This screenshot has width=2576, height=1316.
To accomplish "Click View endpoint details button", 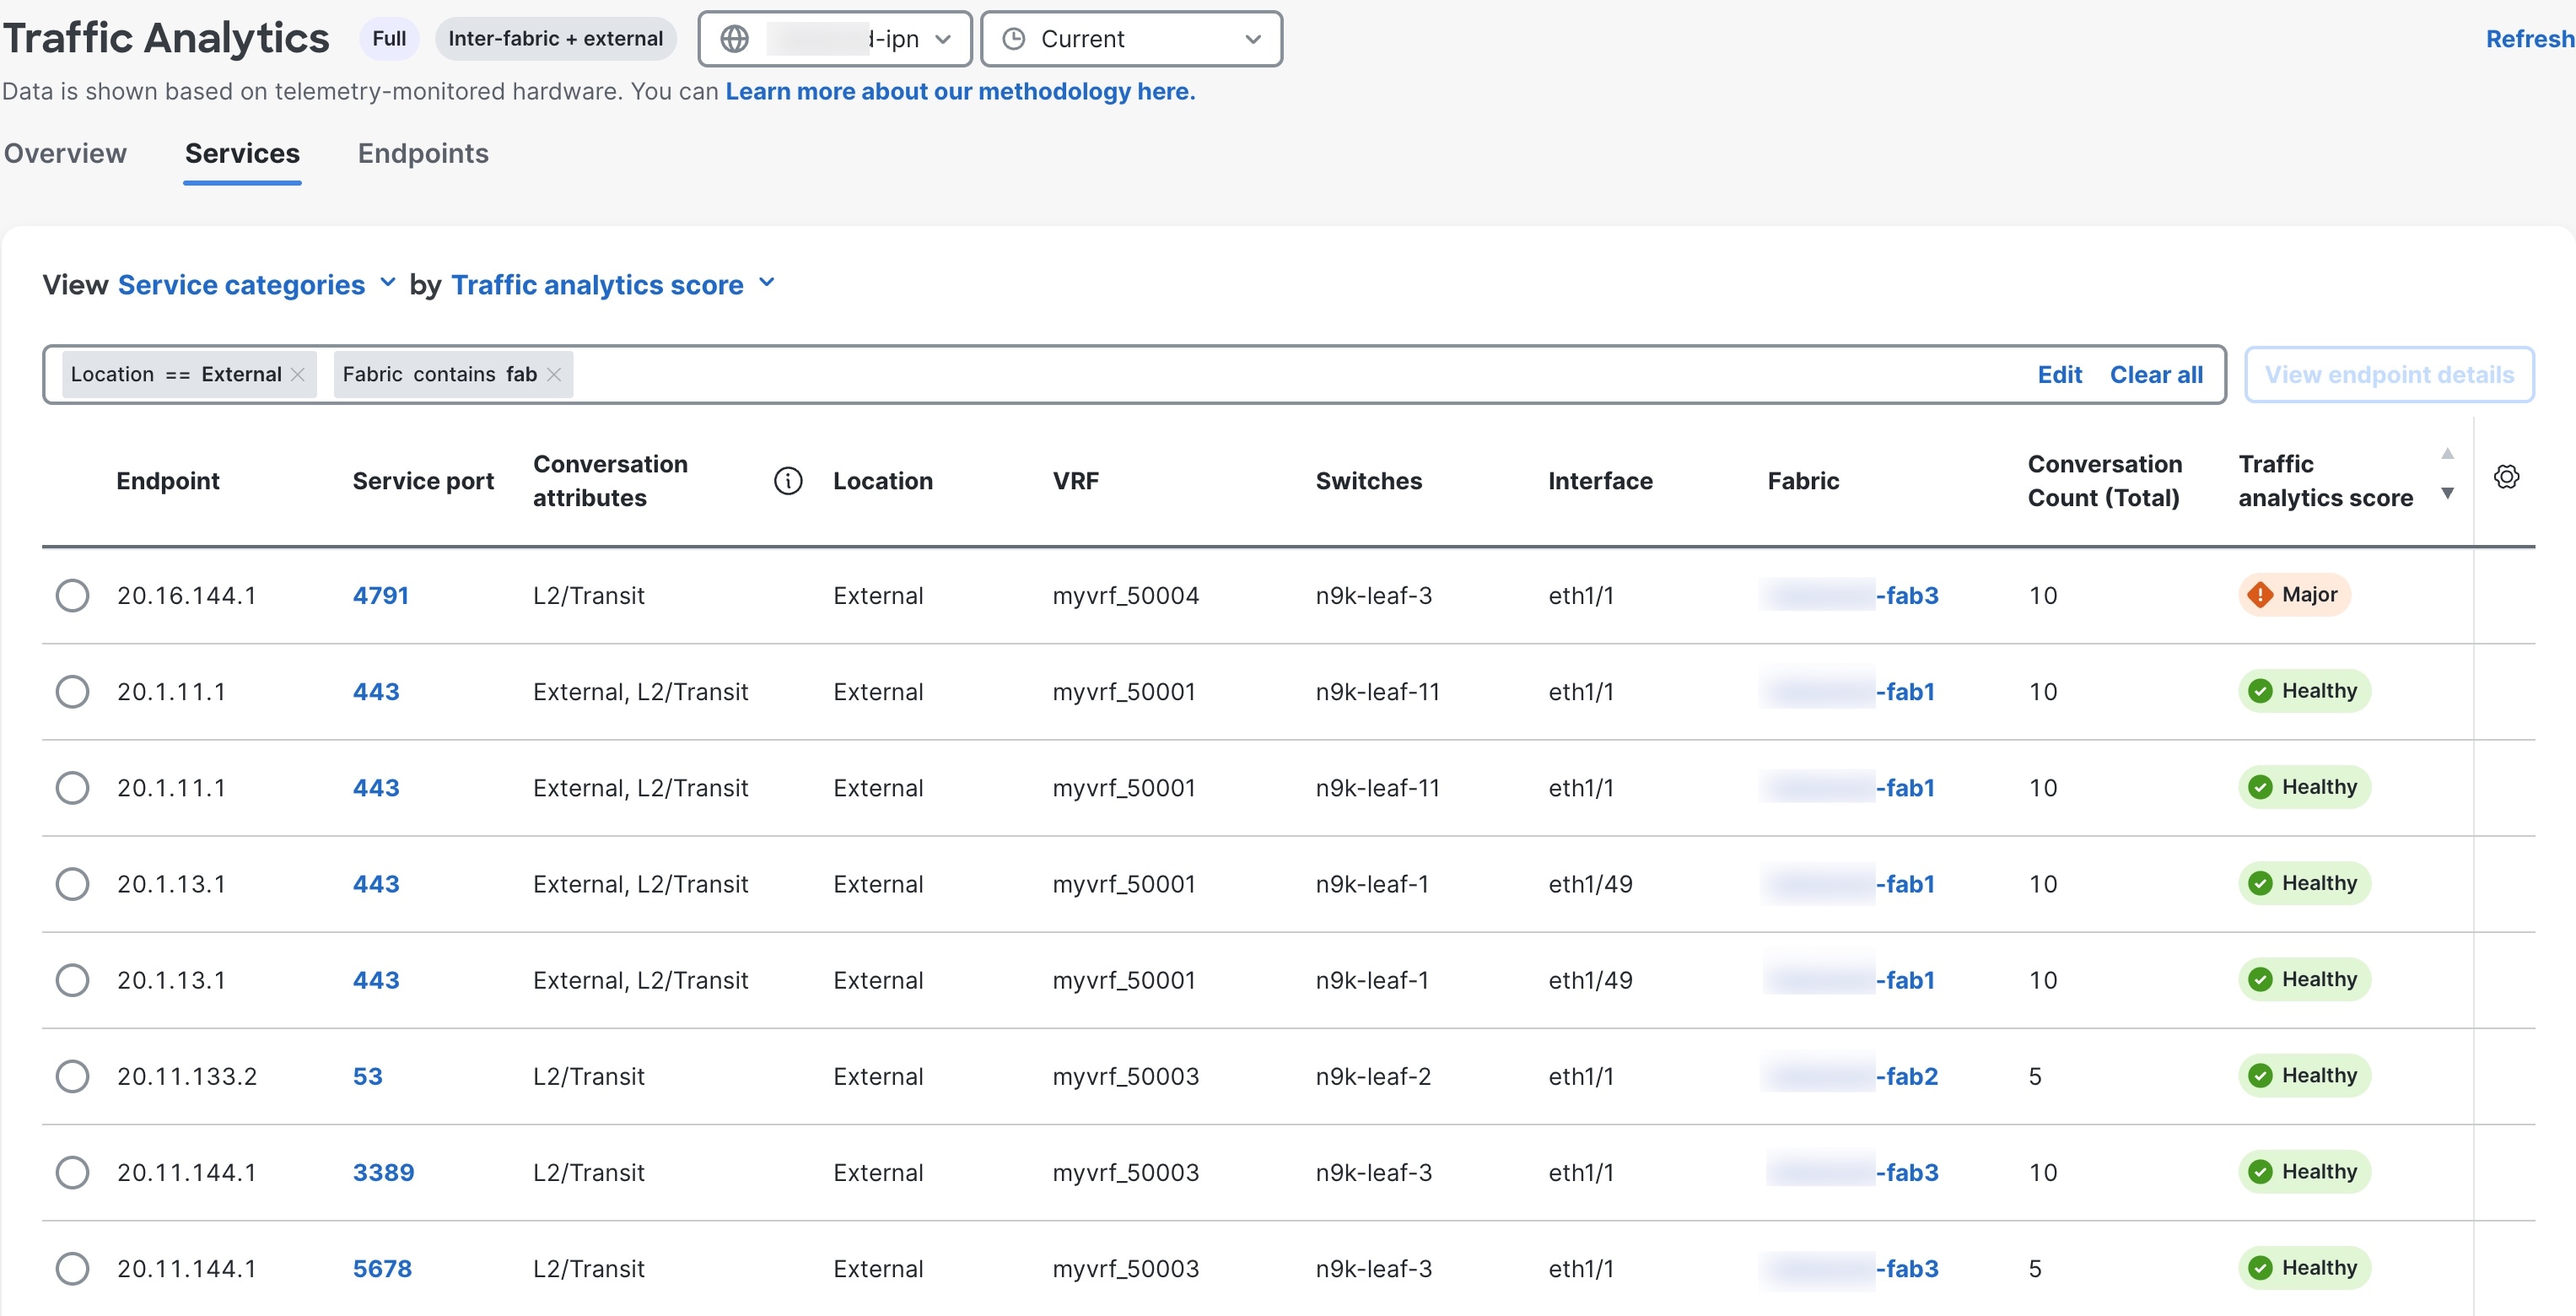I will [2389, 374].
